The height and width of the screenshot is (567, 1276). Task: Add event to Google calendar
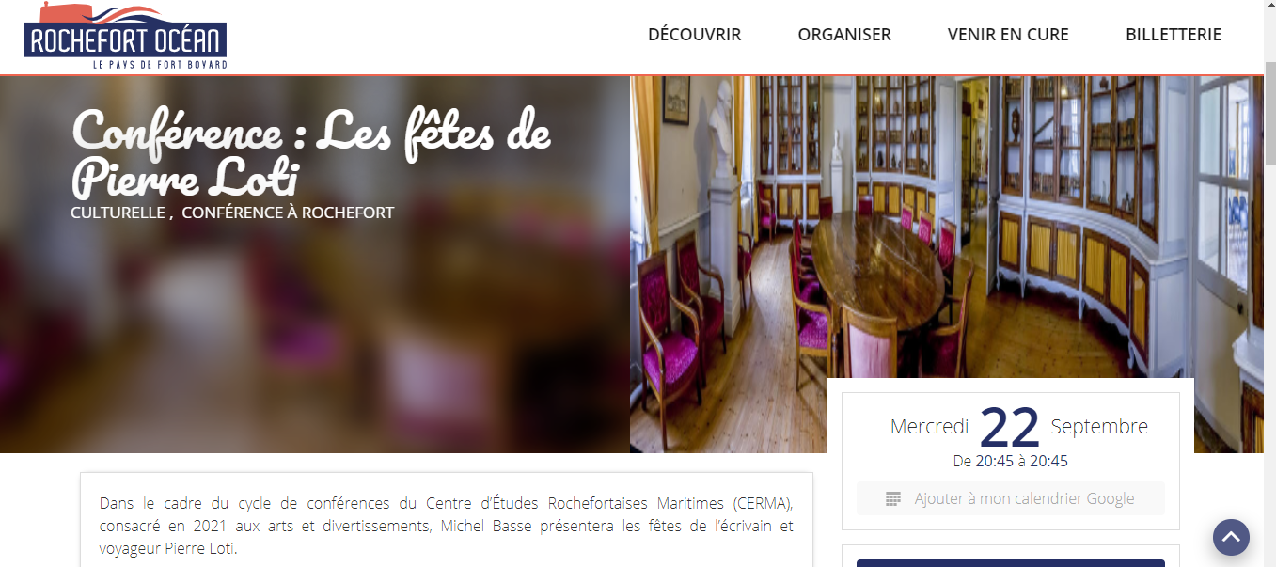(x=1011, y=498)
